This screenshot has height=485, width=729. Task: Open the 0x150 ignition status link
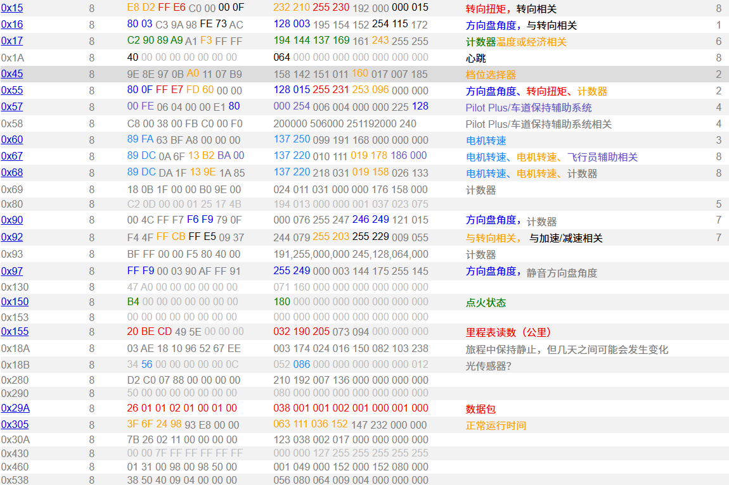[15, 302]
